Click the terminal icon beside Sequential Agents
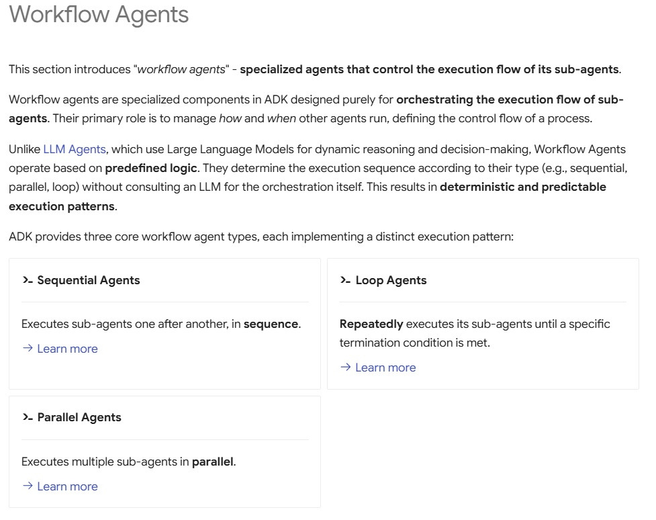This screenshot has height=520, width=656. coord(27,280)
